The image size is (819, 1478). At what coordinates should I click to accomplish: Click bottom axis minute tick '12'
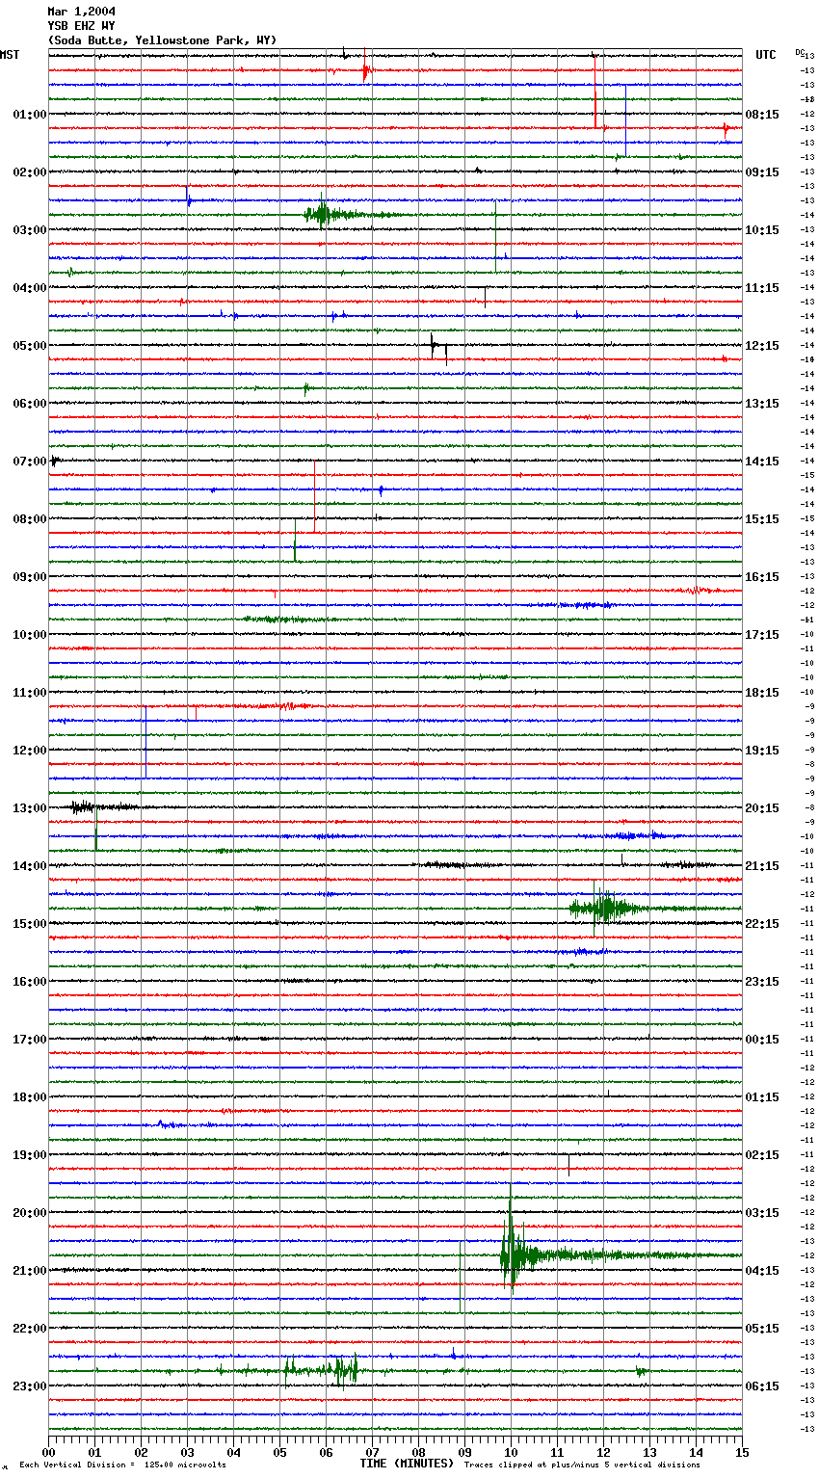click(x=603, y=1452)
